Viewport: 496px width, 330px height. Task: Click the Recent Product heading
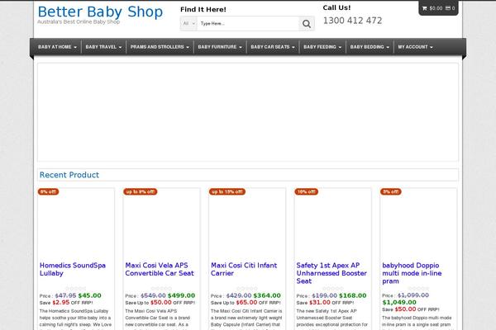(69, 175)
